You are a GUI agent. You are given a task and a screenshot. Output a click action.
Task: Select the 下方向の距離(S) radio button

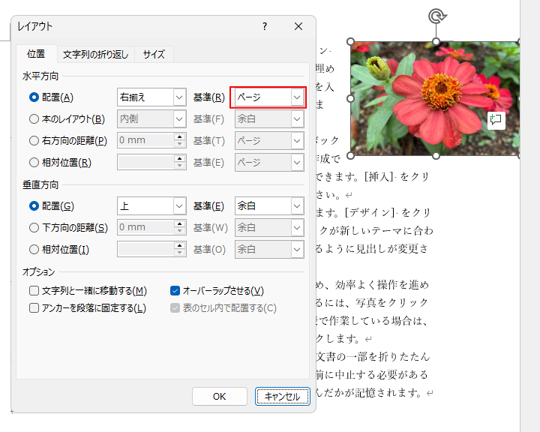34,228
